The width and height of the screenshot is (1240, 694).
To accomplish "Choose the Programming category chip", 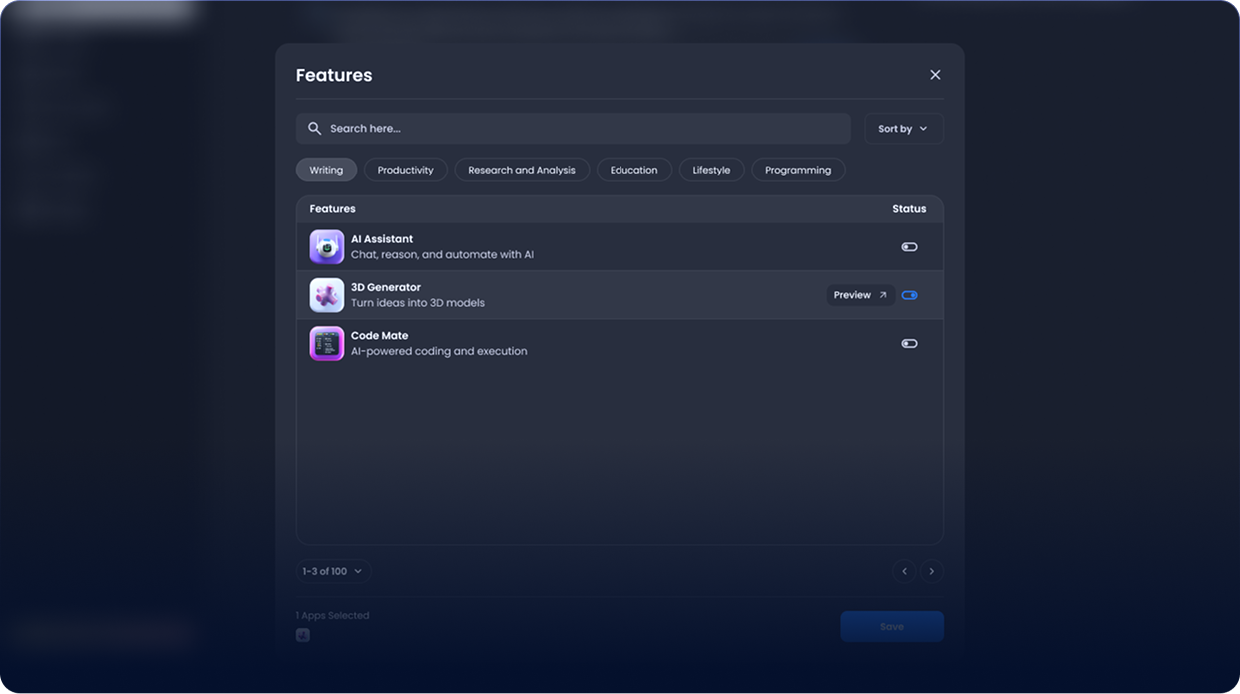I will click(x=797, y=170).
